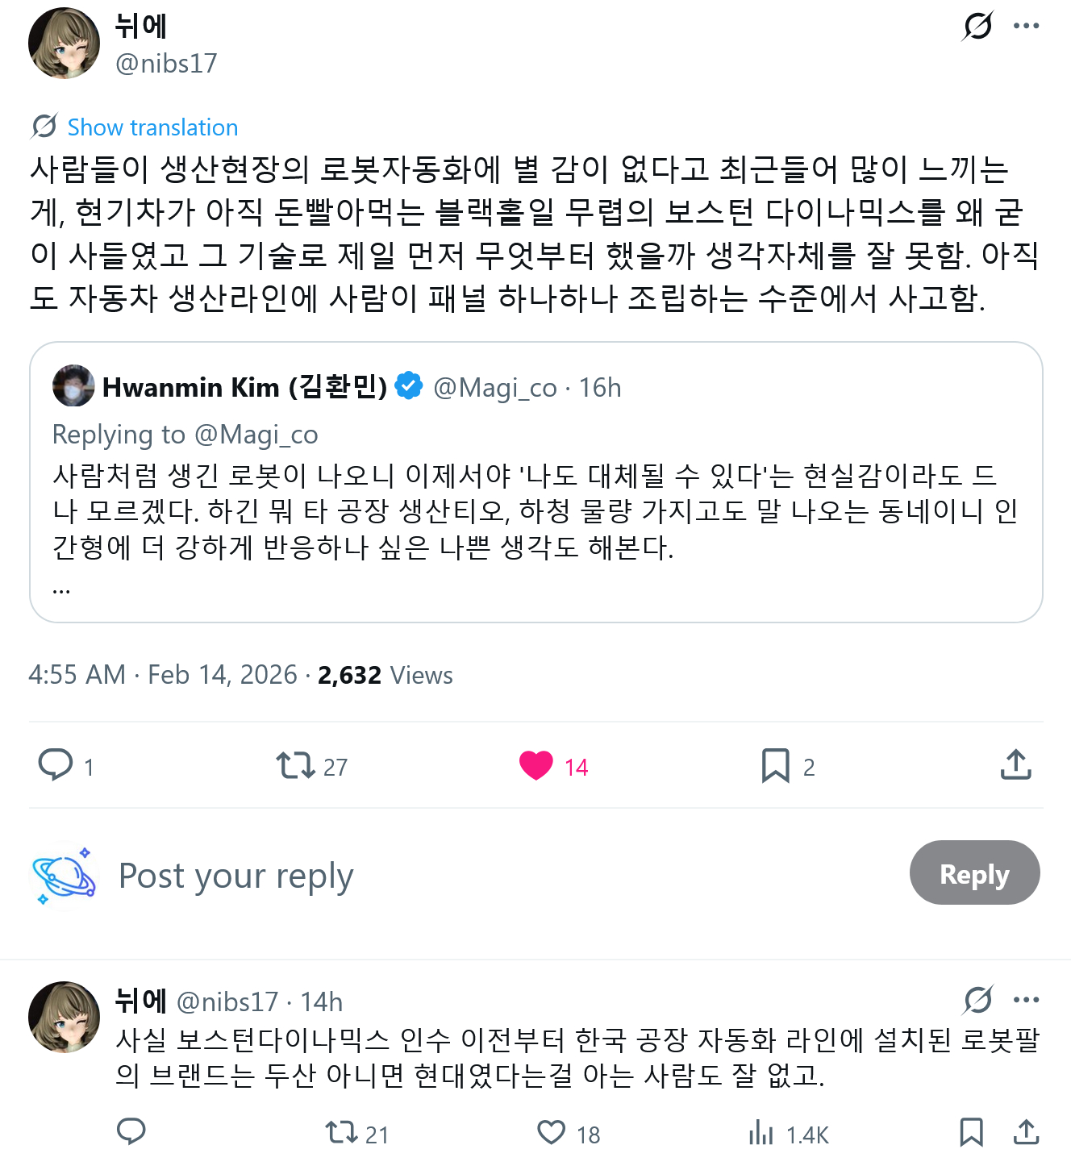Unlike the main post with 14 likes
The height and width of the screenshot is (1170, 1071).
536,765
